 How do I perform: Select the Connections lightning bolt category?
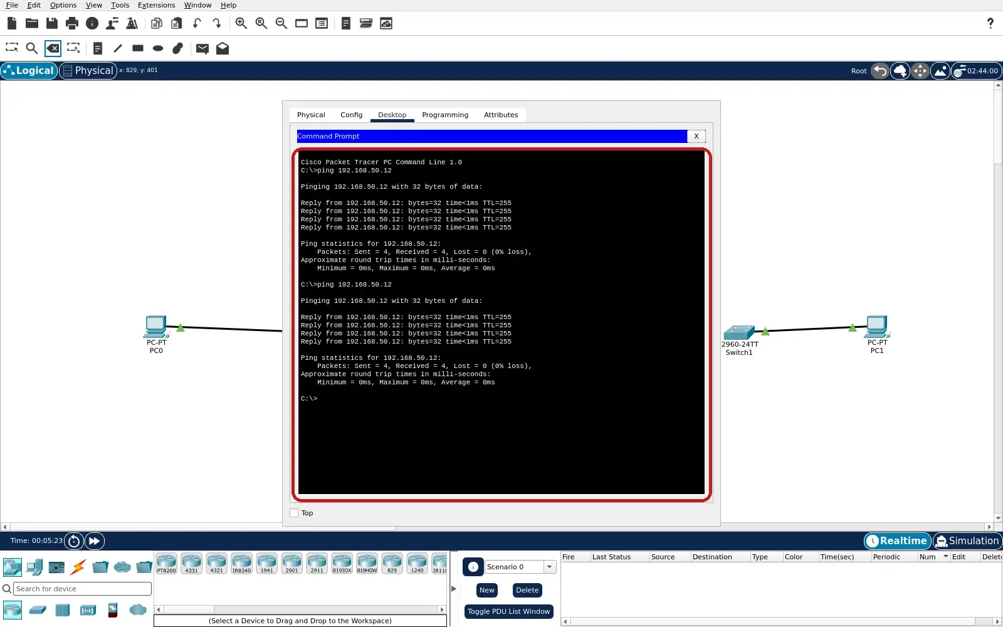[x=78, y=567]
